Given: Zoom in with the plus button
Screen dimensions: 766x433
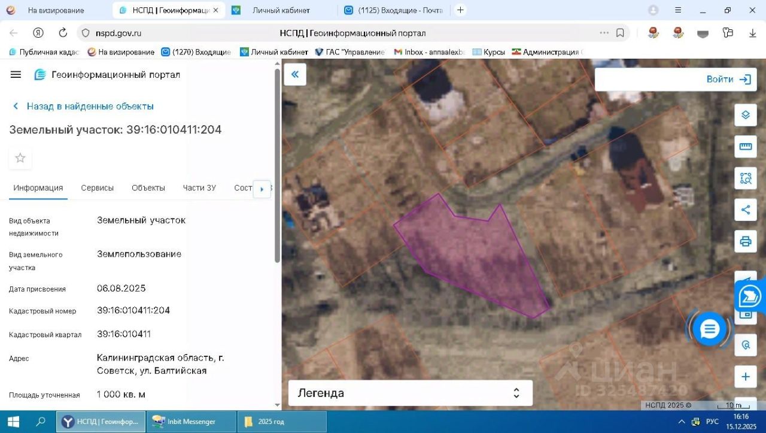Looking at the screenshot, I should (x=745, y=377).
